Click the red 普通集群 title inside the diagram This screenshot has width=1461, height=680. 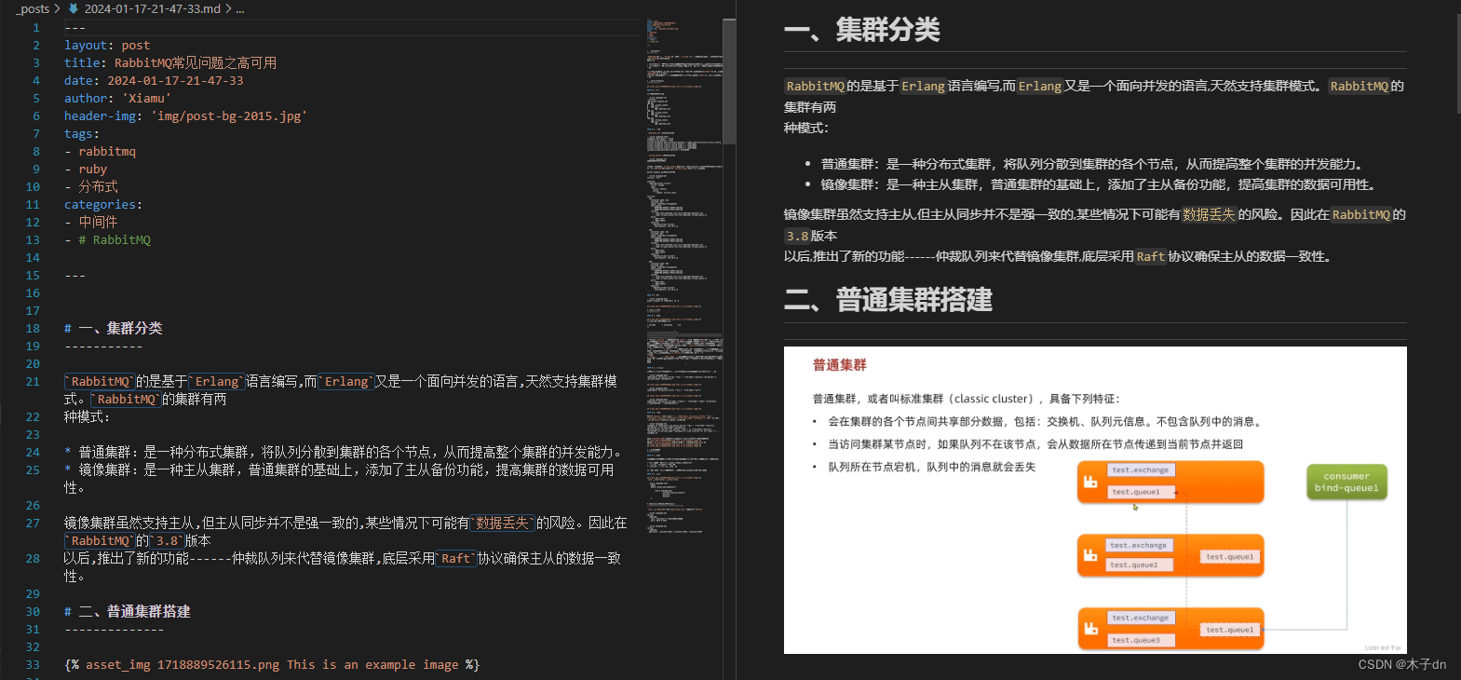[840, 365]
